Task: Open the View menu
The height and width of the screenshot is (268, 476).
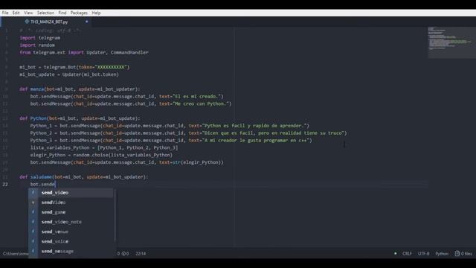Action: click(28, 13)
